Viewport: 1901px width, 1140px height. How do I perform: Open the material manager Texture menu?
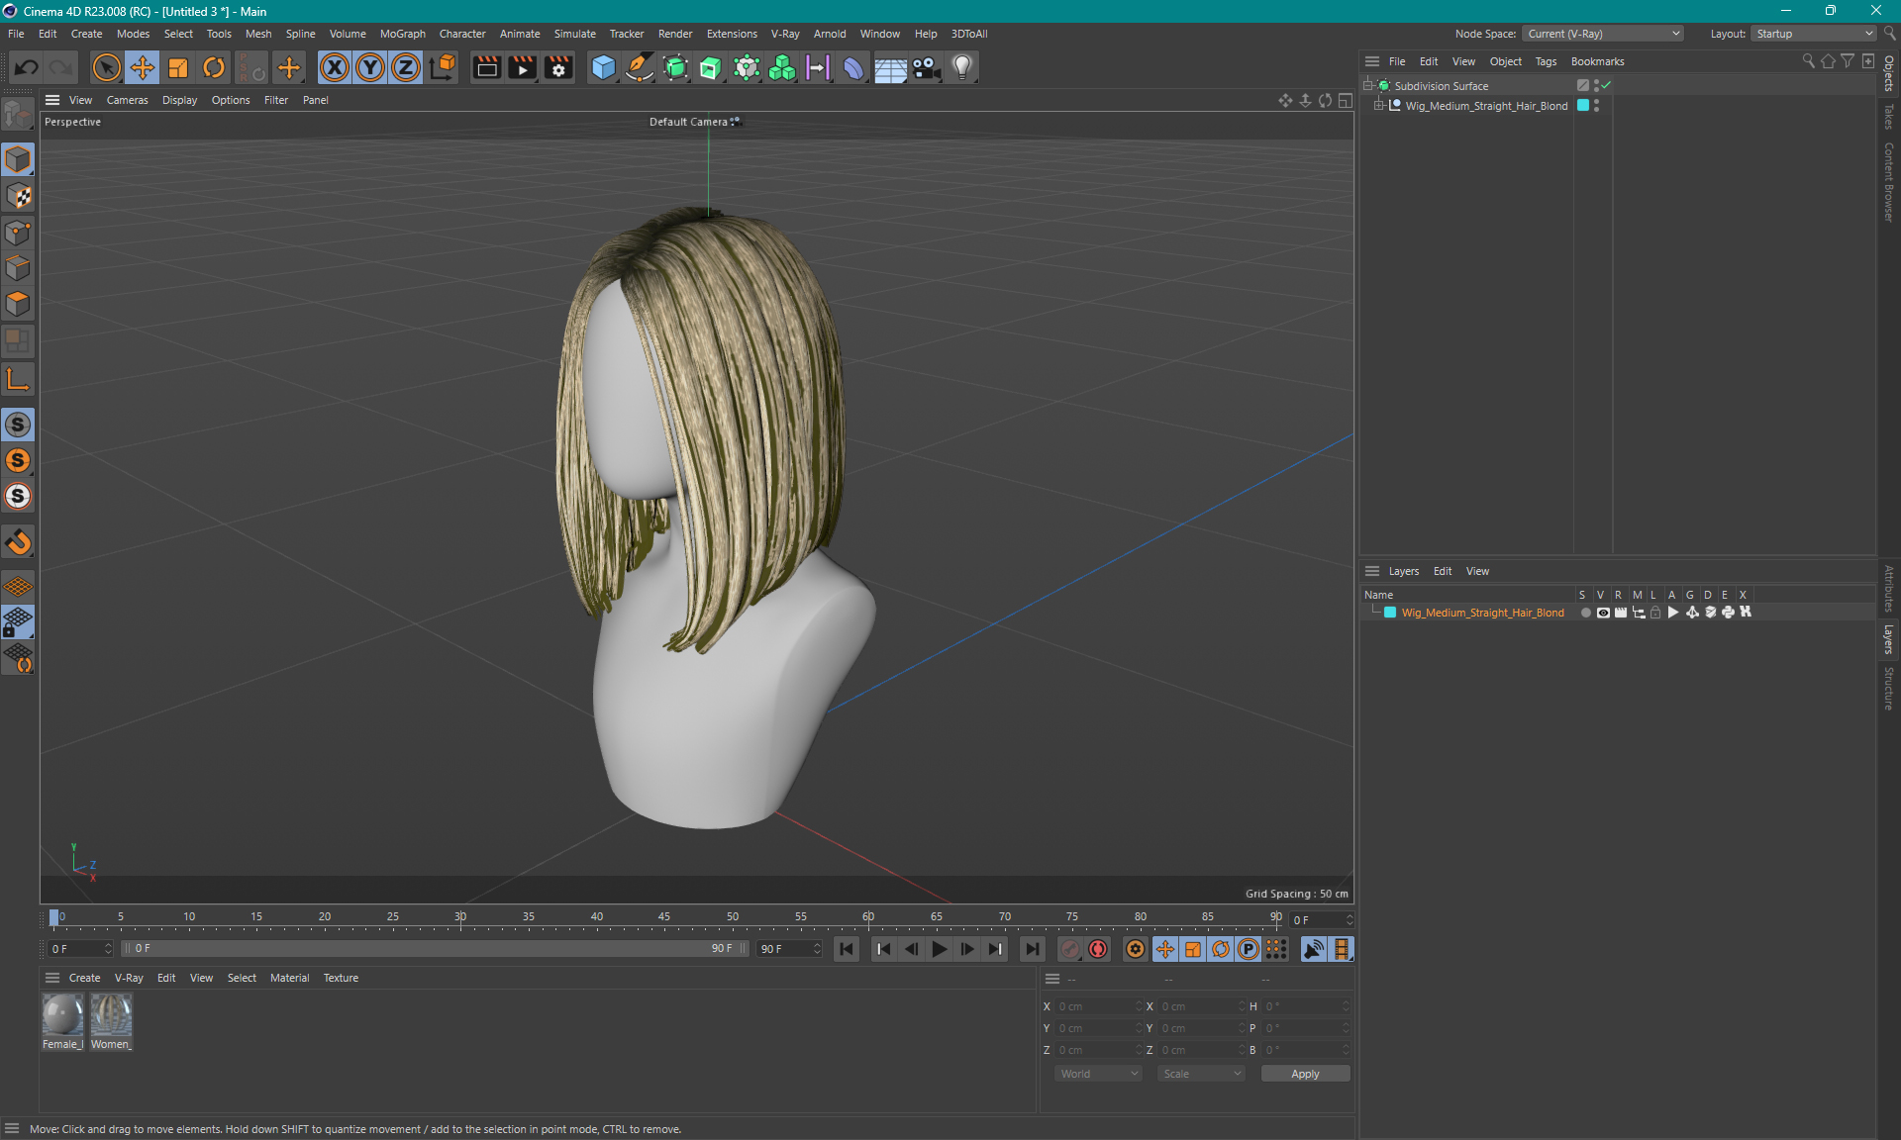click(341, 978)
